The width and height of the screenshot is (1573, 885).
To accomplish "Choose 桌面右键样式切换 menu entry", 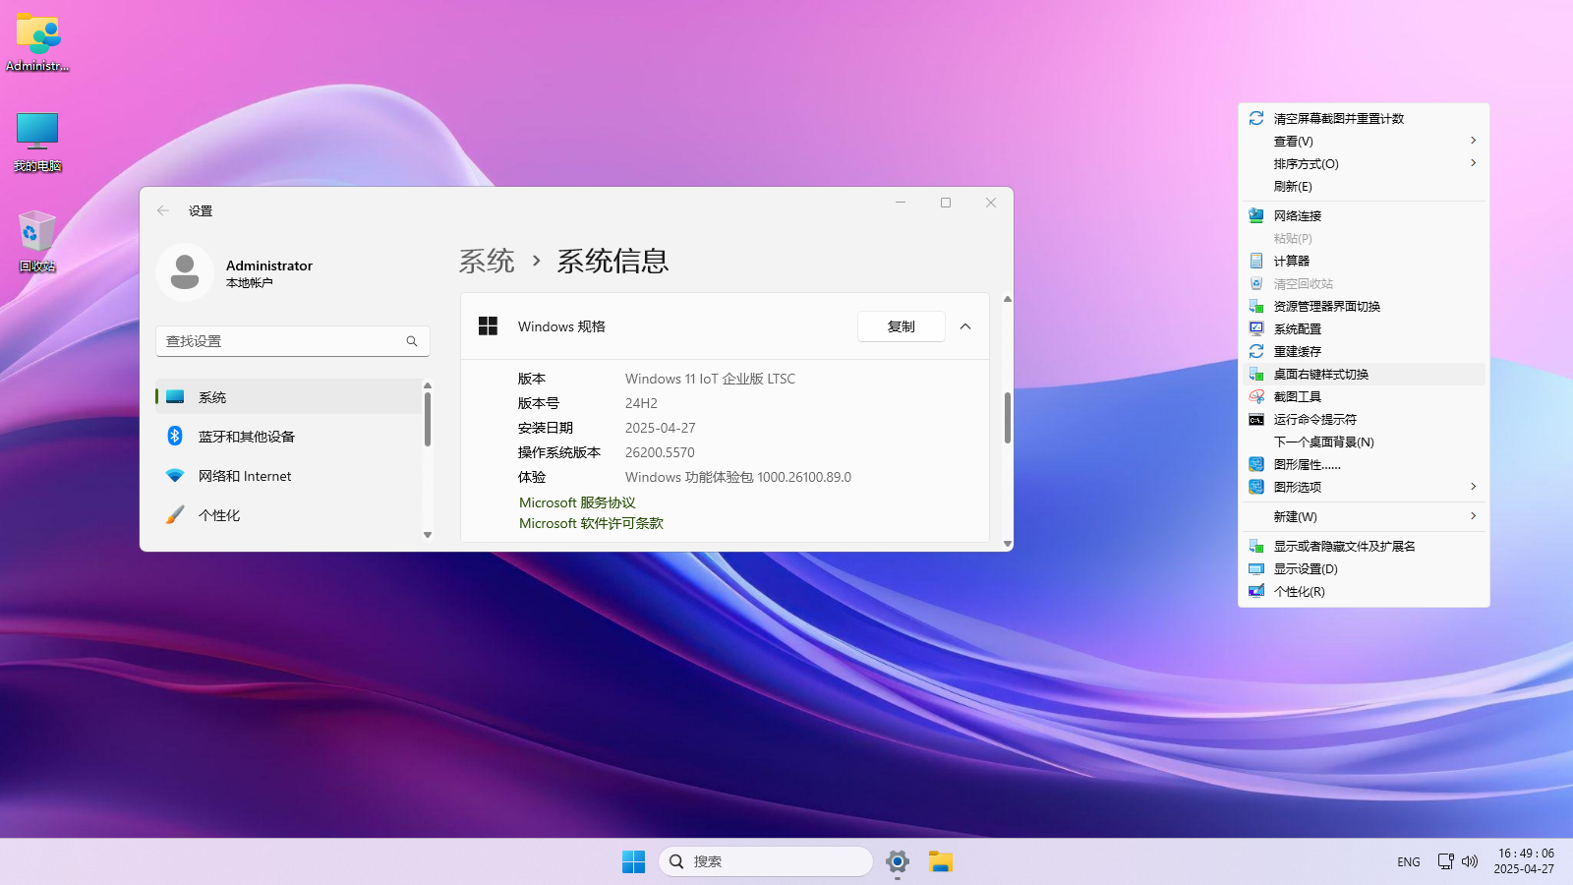I will coord(1365,374).
